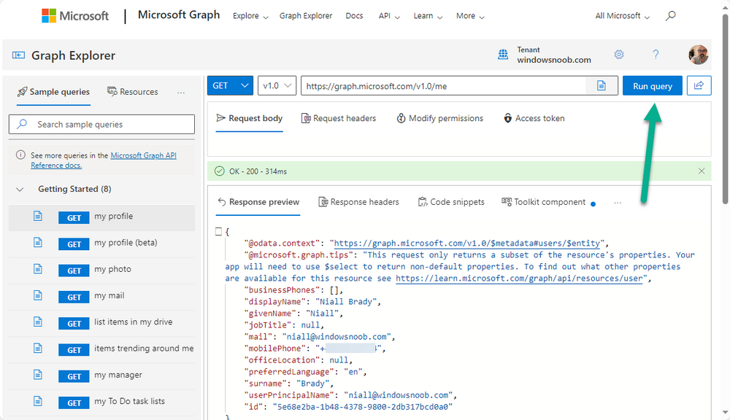
Task: Select the Modify permissions tab
Action: pos(440,119)
